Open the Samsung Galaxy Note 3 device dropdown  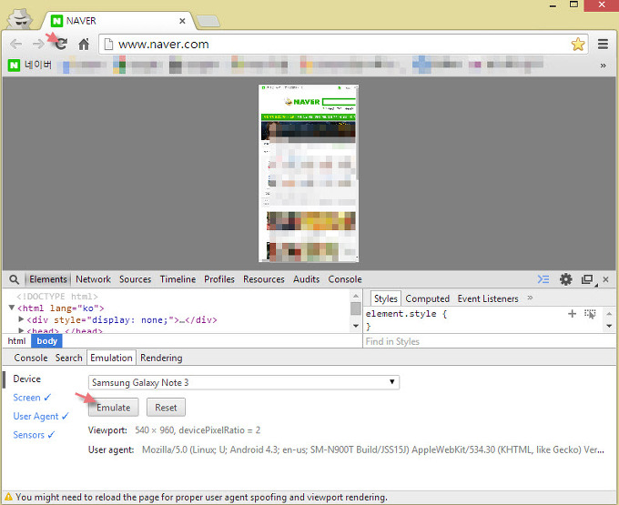(243, 382)
